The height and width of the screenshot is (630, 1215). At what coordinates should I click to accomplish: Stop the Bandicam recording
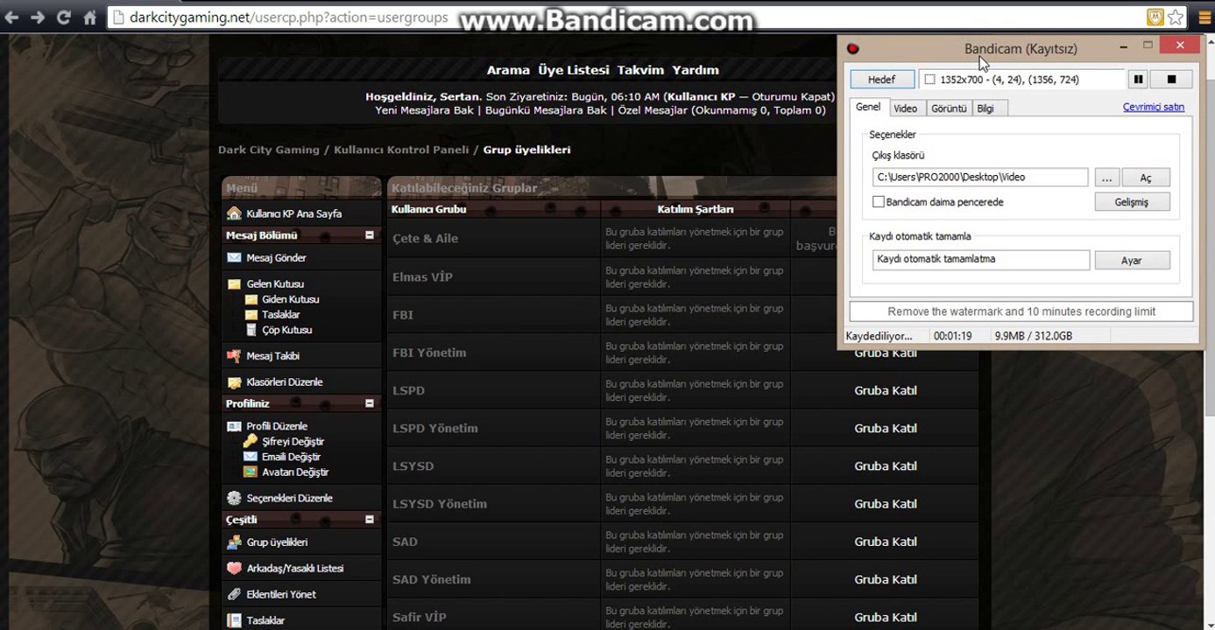click(x=1172, y=80)
